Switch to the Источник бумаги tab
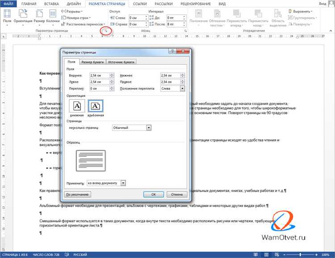Screen dimensions: 335x258 pyautogui.click(x=121, y=62)
